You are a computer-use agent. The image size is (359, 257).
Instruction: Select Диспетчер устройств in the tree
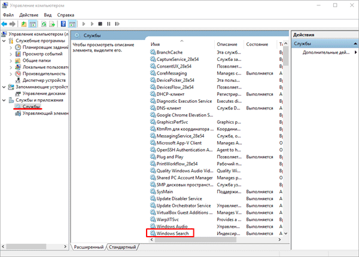tap(43, 80)
